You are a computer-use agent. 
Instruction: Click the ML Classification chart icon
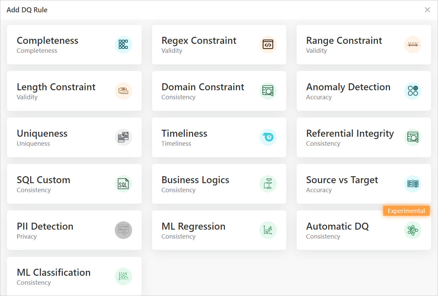[x=123, y=276]
